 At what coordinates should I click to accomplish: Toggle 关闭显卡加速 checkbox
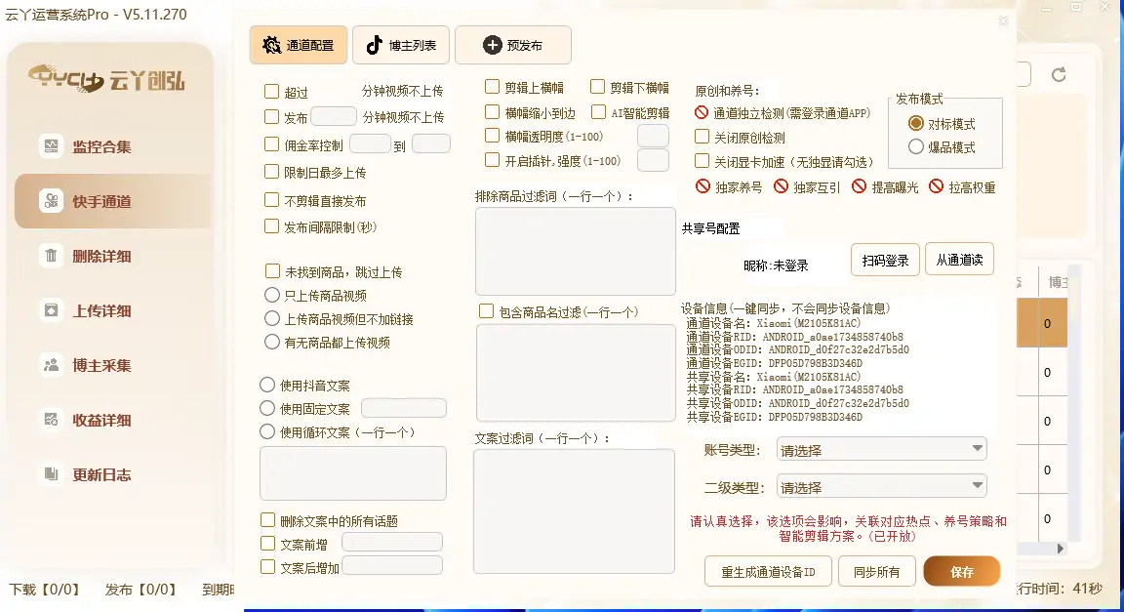tap(702, 161)
